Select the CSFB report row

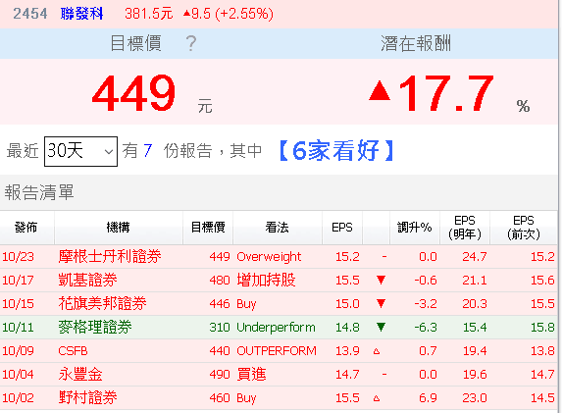(279, 350)
